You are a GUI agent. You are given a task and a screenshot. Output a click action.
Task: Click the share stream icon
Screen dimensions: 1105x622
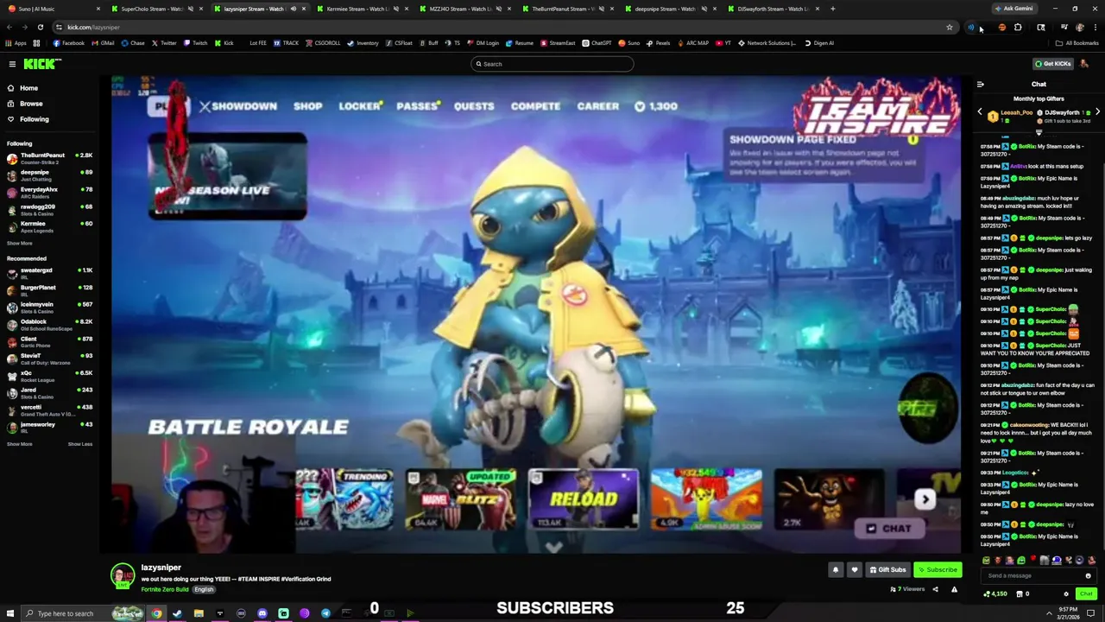937,589
